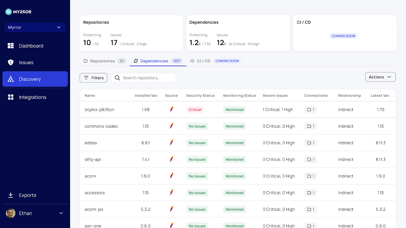Click the folder connections badge for commons-codec
Screen dimensions: 406x228
pyautogui.click(x=310, y=126)
